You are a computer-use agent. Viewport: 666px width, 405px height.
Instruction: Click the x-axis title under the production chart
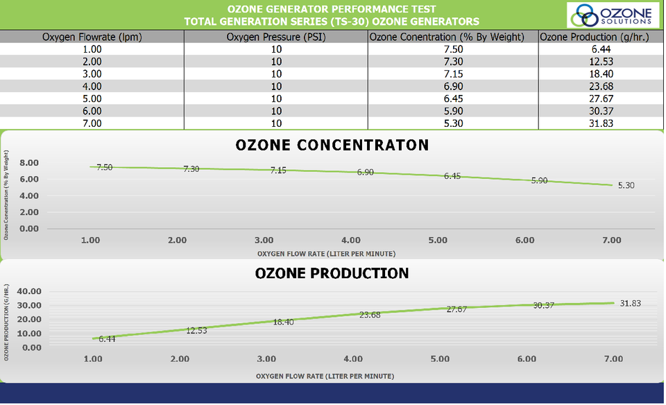[x=325, y=375]
